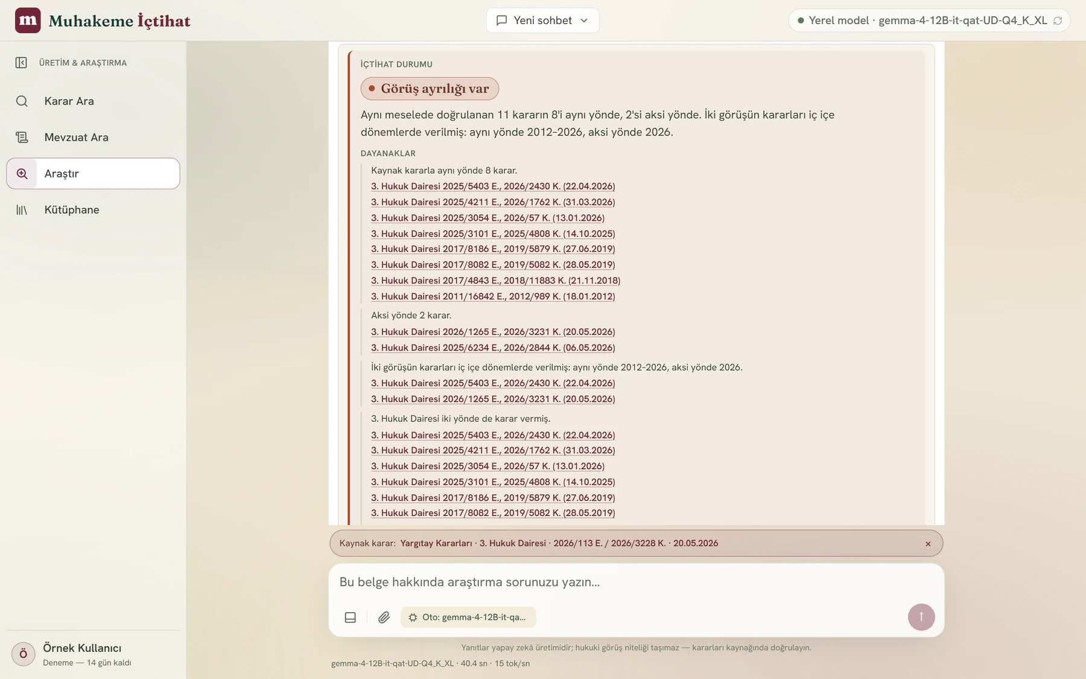The width and height of the screenshot is (1086, 679).
Task: Click the attach file paperclip icon
Action: [x=384, y=617]
